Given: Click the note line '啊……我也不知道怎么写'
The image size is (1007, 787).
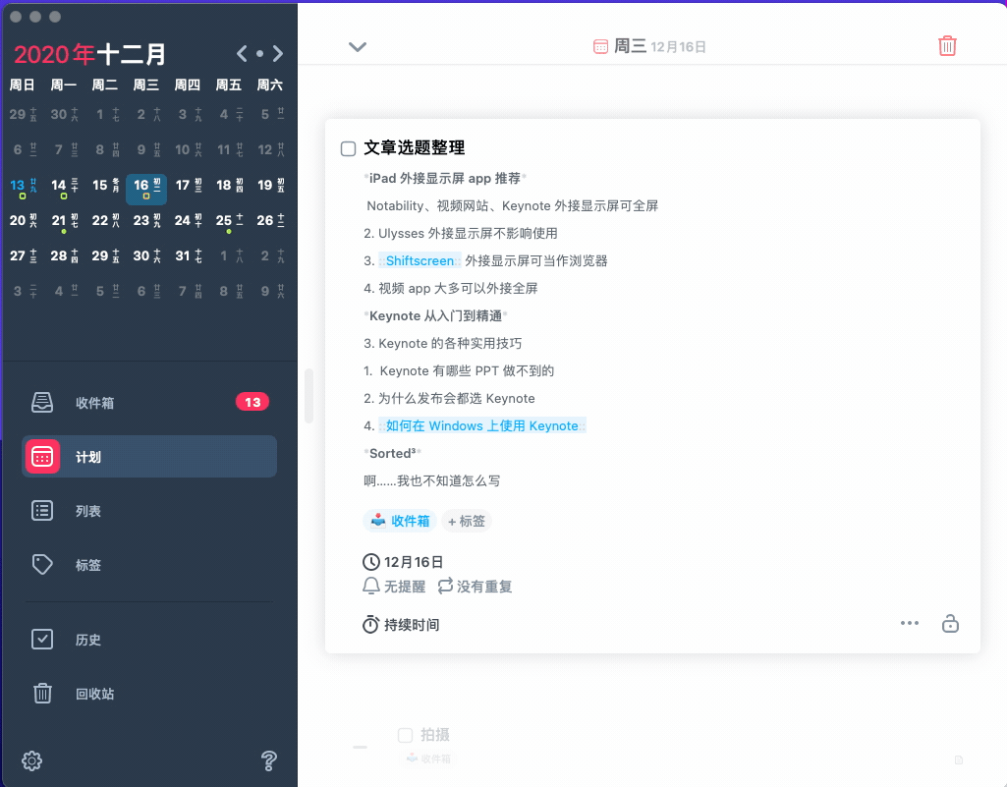Looking at the screenshot, I should [431, 481].
